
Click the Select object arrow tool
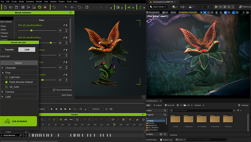(x=66, y=7)
